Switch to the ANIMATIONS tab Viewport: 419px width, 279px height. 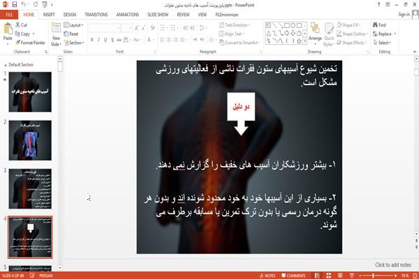[x=128, y=15]
